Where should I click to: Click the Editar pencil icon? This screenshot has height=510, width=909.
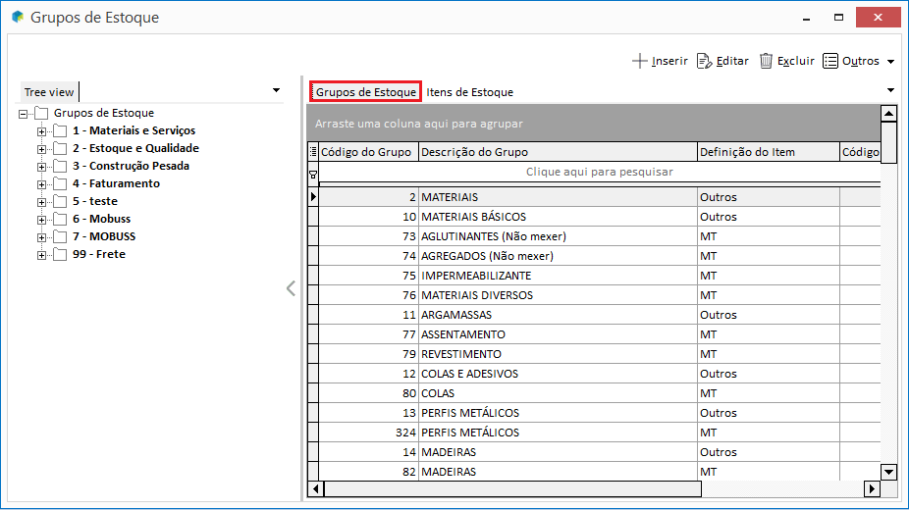pyautogui.click(x=705, y=61)
